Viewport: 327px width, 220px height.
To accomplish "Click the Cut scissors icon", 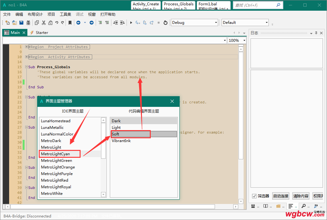I will click(43, 23).
